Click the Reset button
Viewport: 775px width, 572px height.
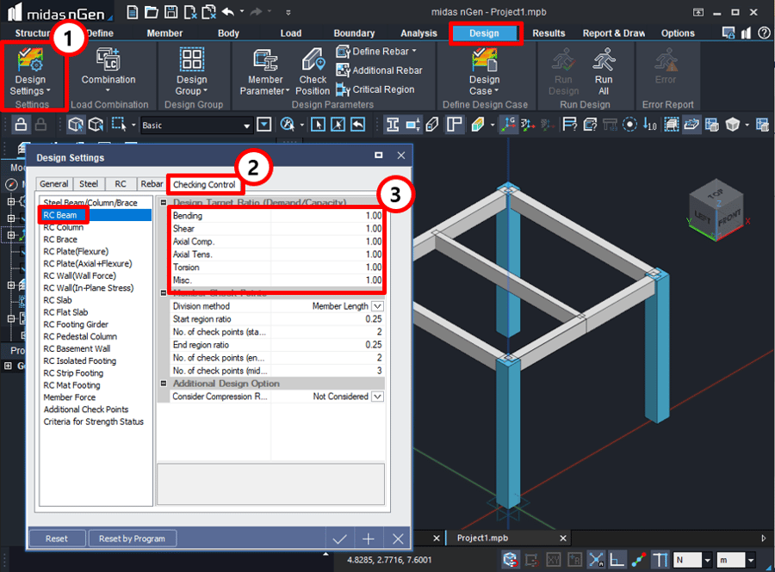(57, 538)
